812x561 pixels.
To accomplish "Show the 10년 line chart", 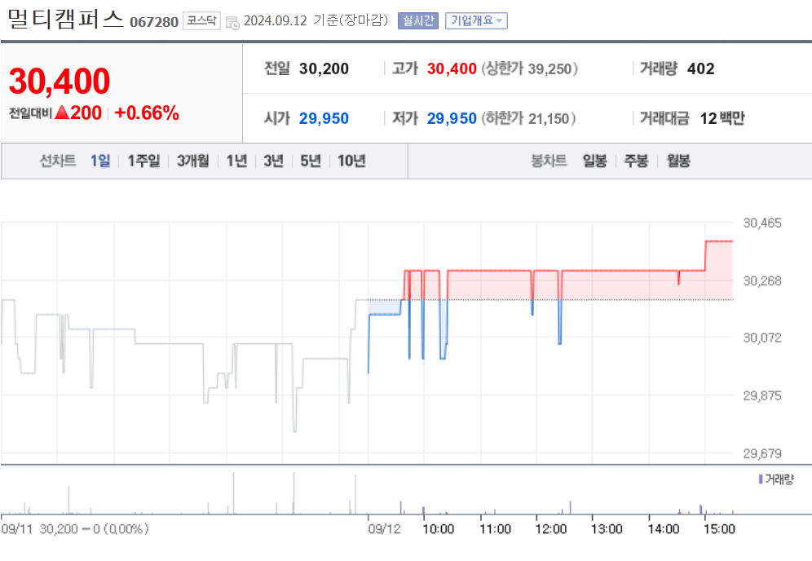I will [x=351, y=161].
